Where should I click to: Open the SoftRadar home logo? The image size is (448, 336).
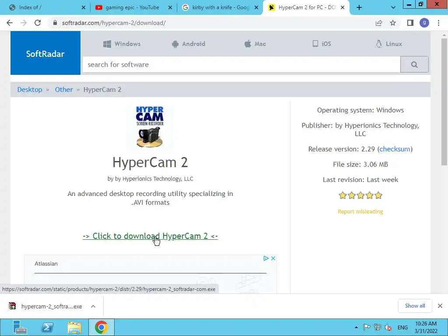[x=45, y=53]
